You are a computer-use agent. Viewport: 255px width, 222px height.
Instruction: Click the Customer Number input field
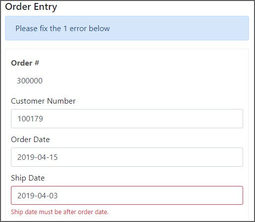[x=127, y=118]
